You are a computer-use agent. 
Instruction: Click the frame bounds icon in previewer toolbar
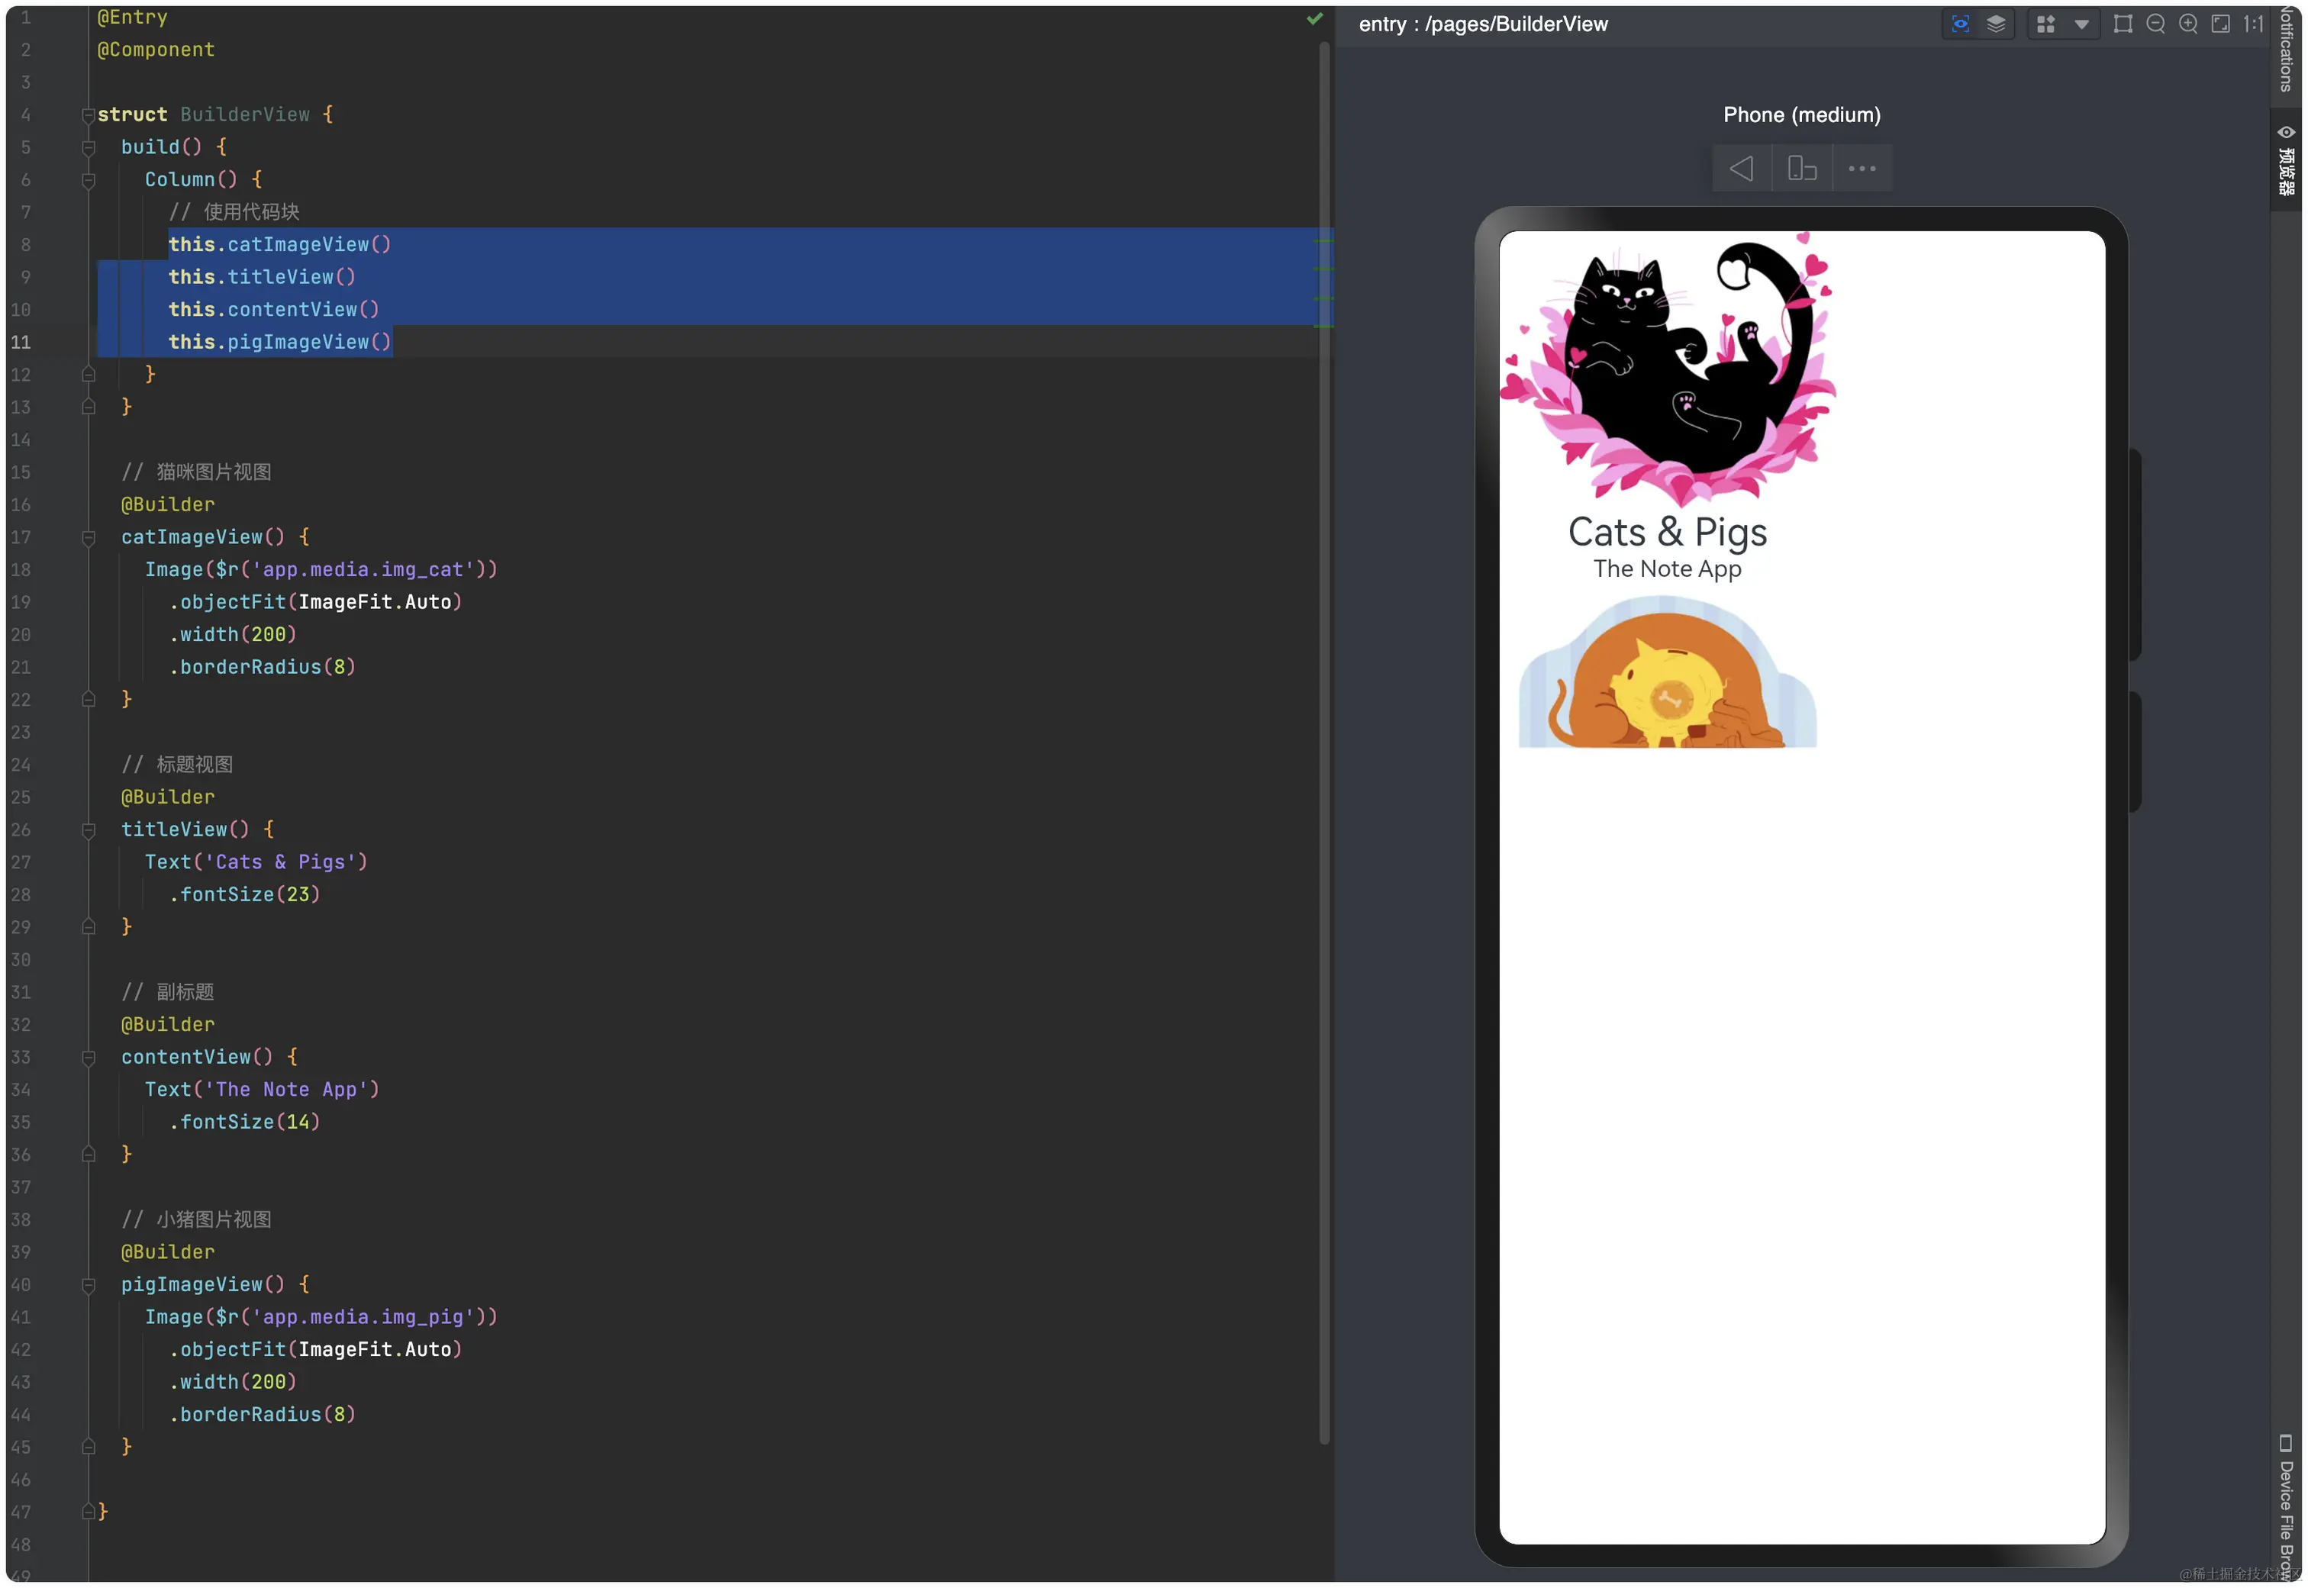(x=2123, y=24)
